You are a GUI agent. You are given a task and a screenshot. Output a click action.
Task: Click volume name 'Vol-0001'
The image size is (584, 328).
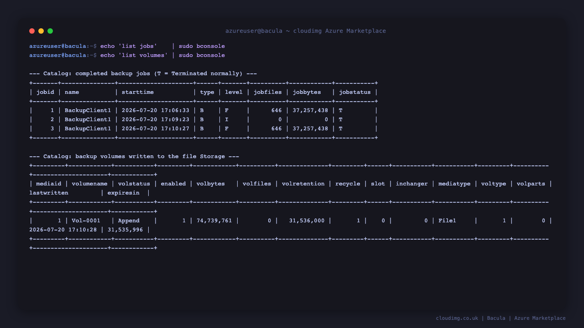tap(86, 221)
